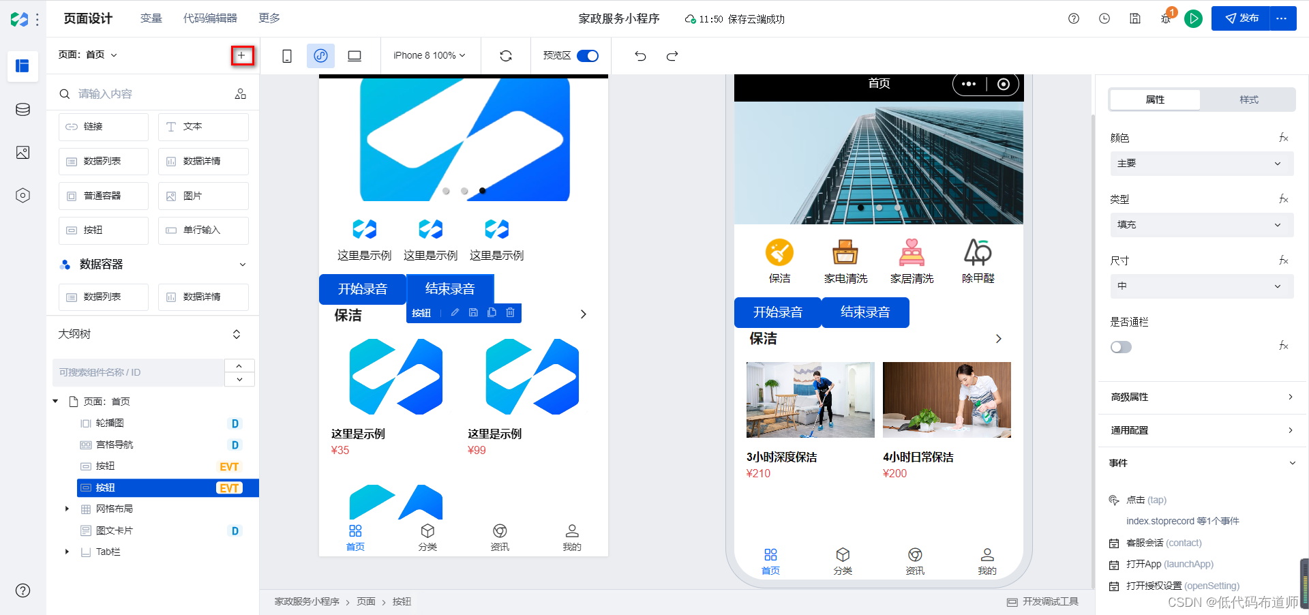The width and height of the screenshot is (1309, 615).
Task: Open the help question mark in the sidebar
Action: pyautogui.click(x=22, y=590)
